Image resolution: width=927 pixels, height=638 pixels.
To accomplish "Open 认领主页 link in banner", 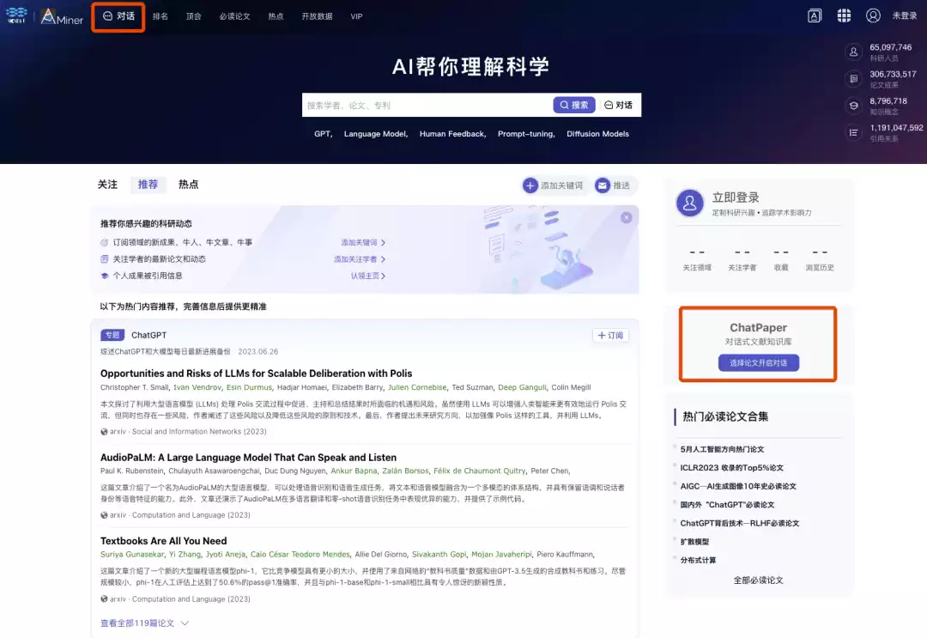I will 367,276.
